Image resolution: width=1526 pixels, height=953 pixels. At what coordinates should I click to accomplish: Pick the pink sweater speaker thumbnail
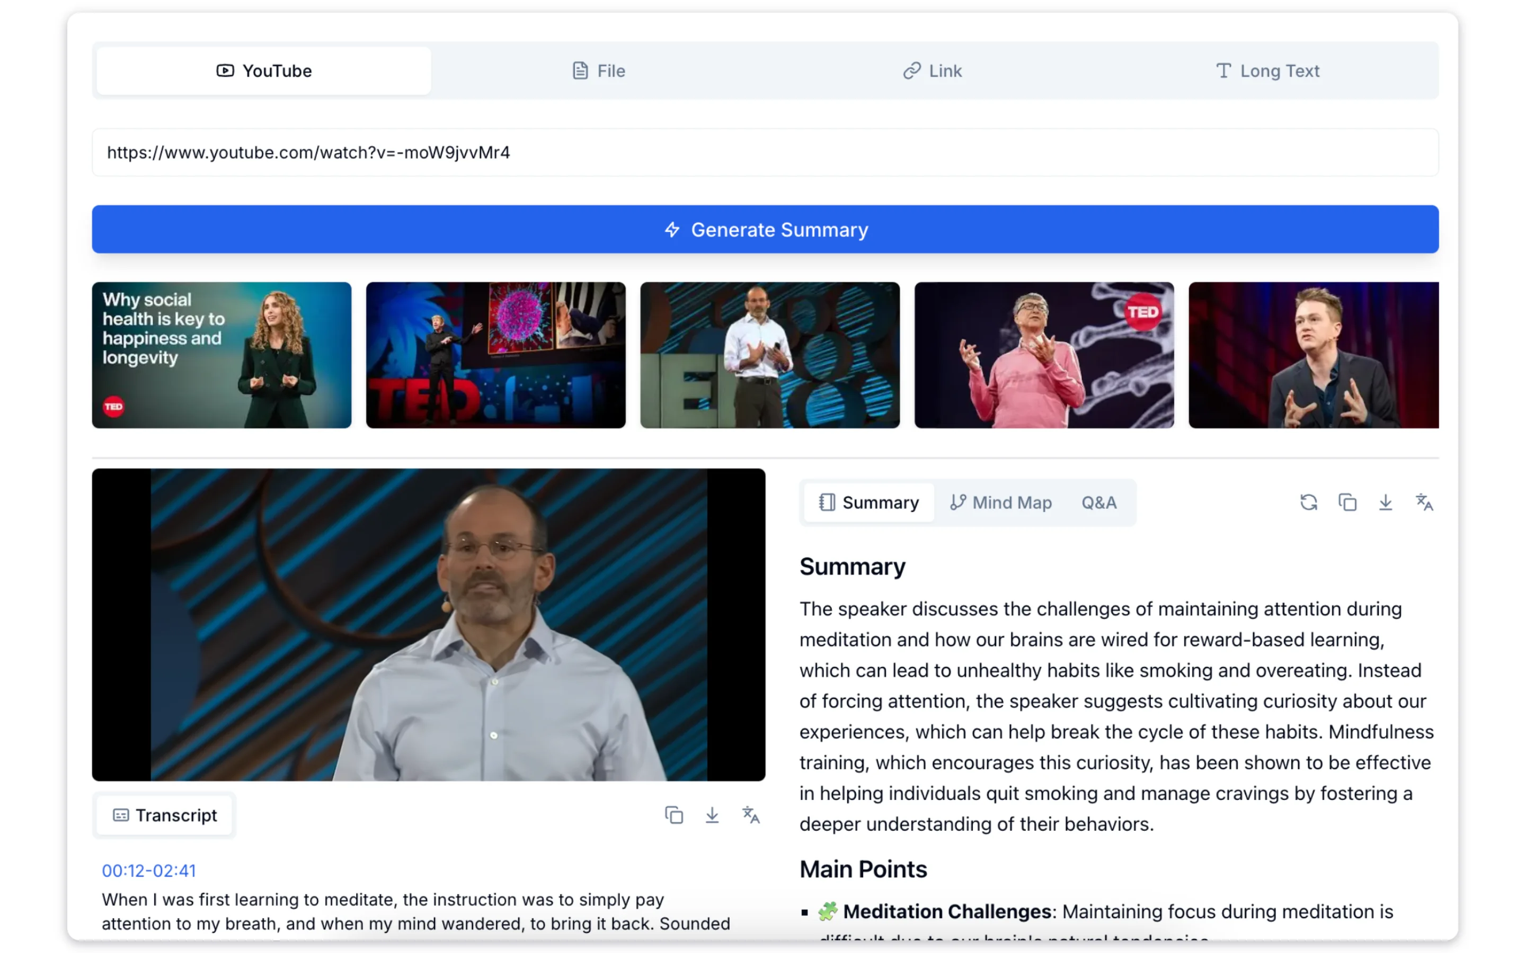(x=1044, y=355)
